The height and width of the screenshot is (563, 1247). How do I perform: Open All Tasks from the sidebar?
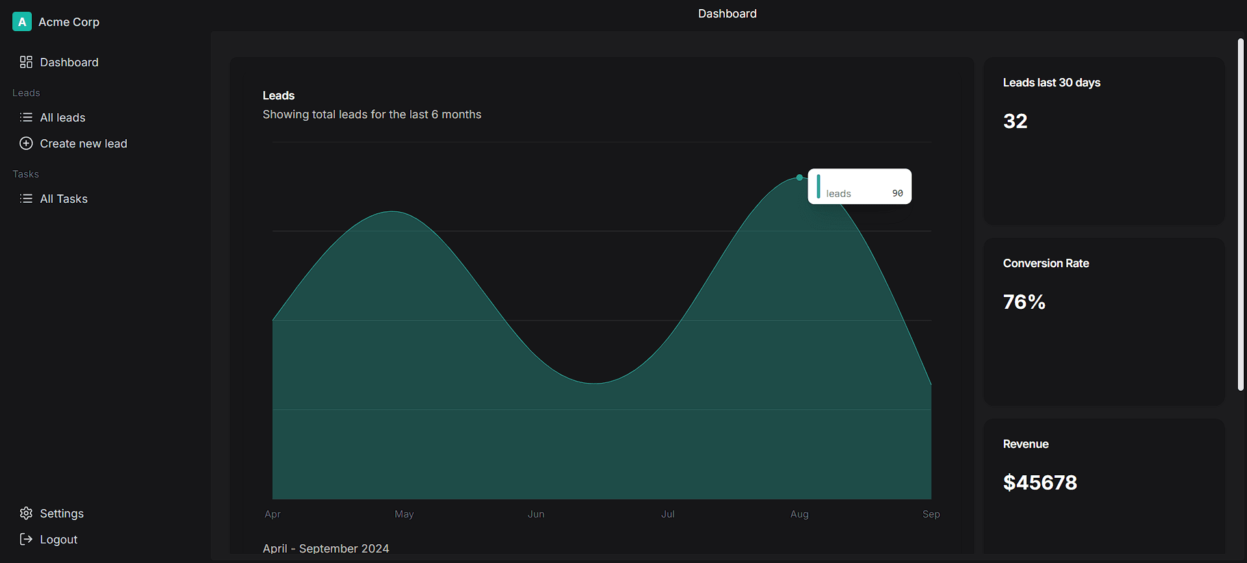(x=64, y=199)
